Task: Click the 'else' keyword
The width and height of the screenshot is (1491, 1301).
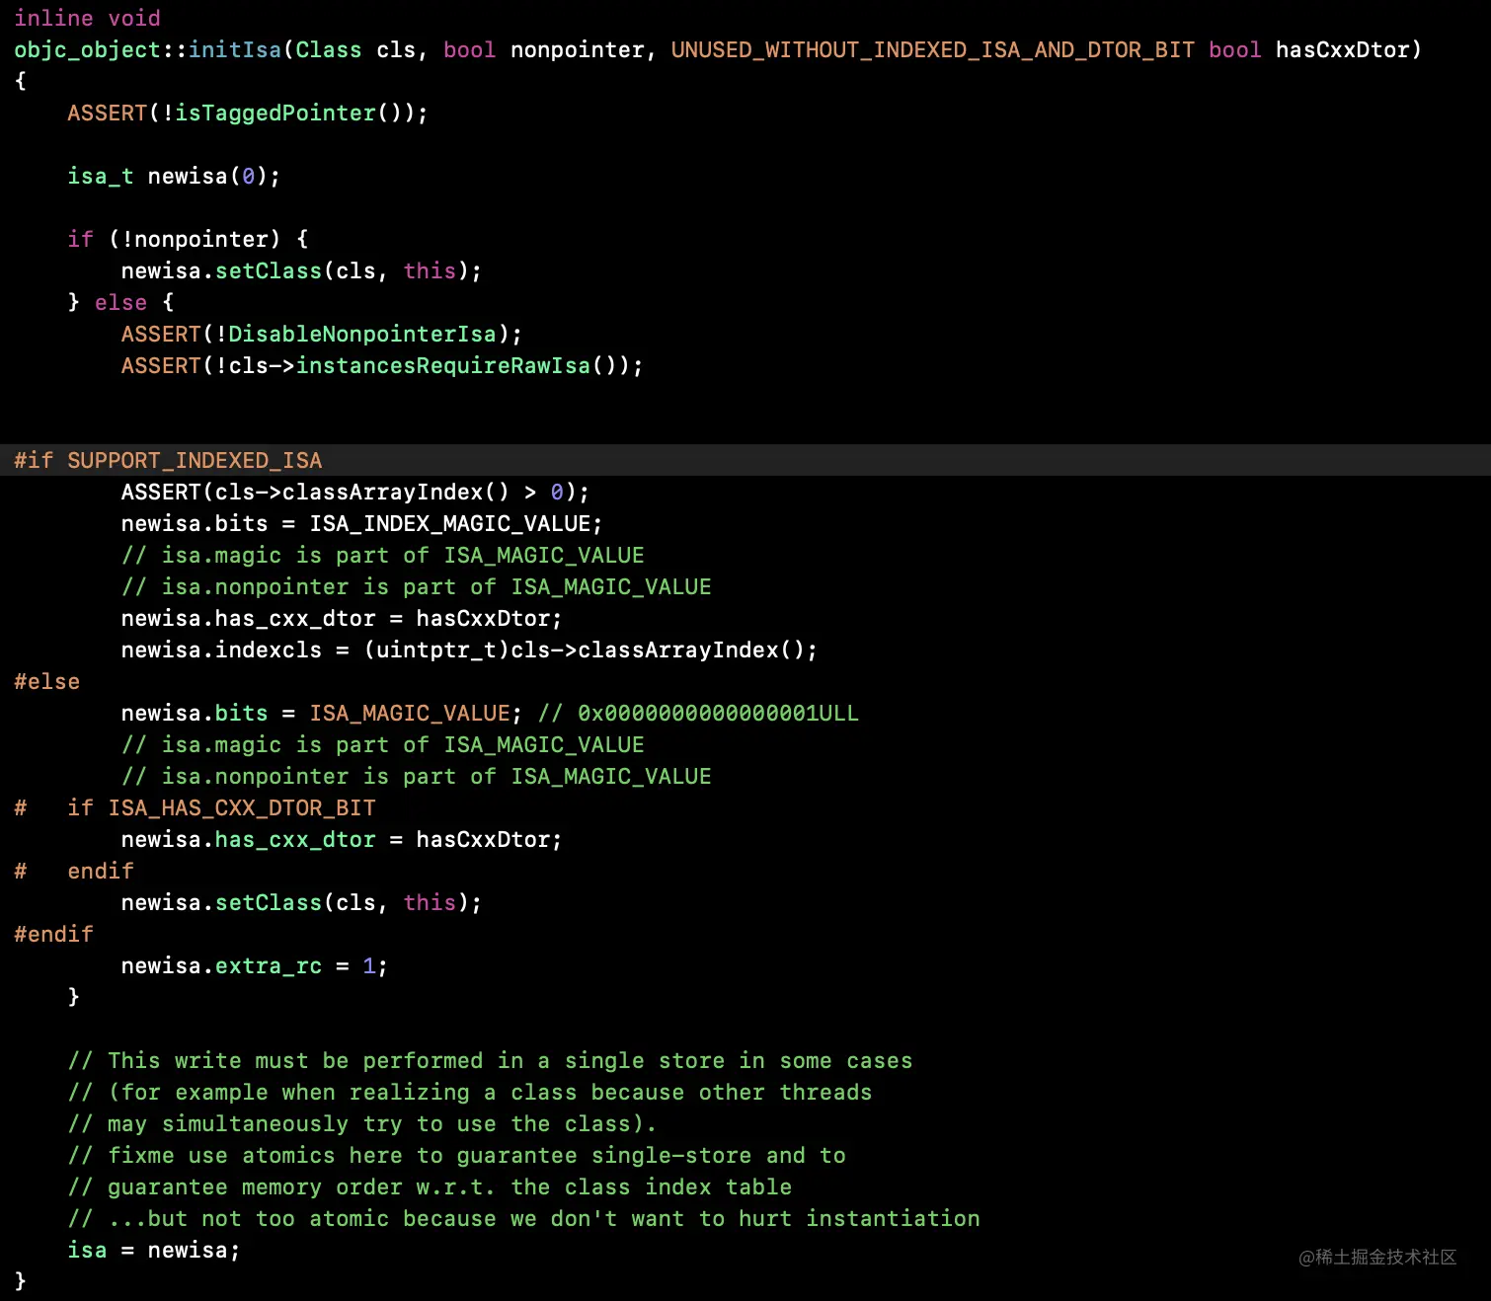Action: coord(120,303)
